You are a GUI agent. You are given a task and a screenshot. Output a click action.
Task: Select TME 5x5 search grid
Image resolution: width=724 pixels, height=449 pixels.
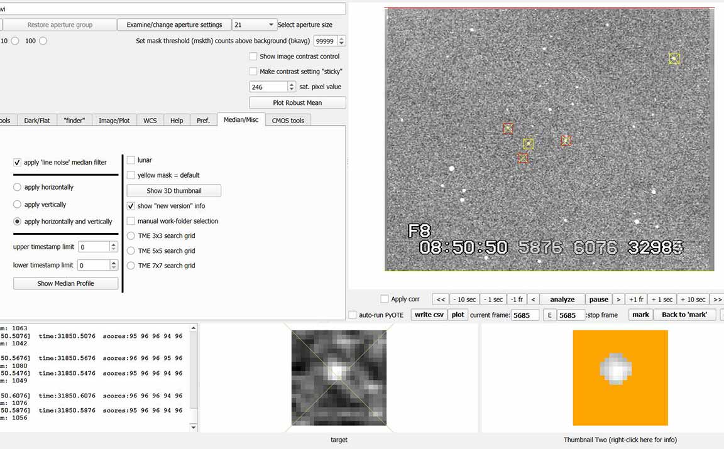[131, 251]
